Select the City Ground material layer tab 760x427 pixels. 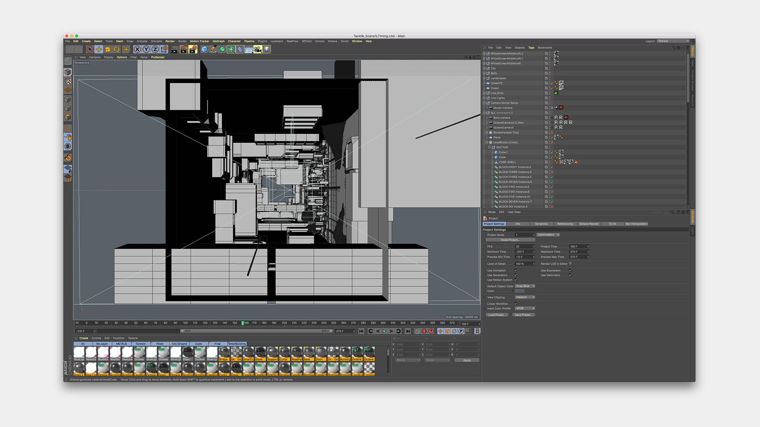point(179,344)
